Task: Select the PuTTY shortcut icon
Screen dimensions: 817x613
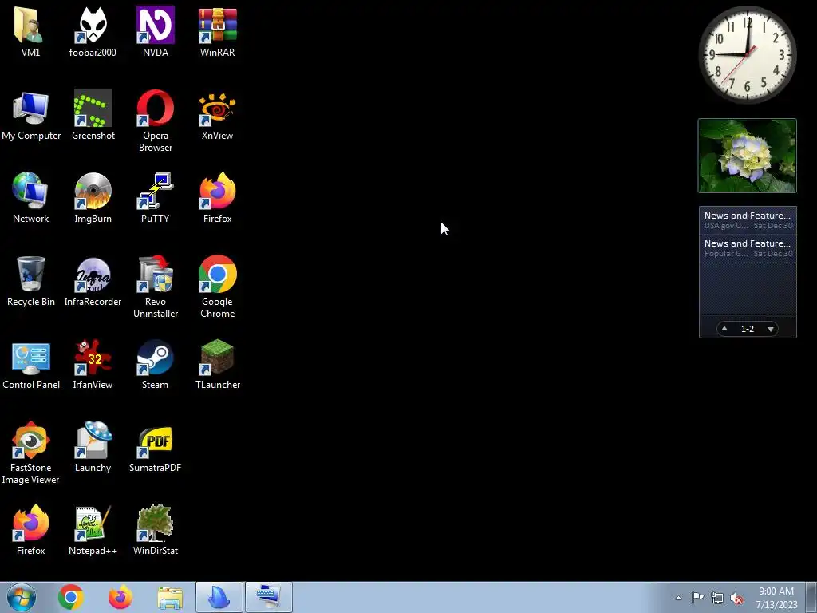Action: [x=156, y=198]
